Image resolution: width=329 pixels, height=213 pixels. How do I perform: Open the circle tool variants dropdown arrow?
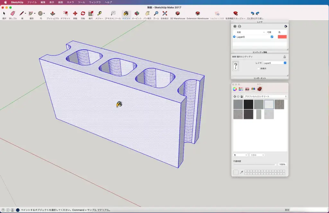tap(44, 13)
